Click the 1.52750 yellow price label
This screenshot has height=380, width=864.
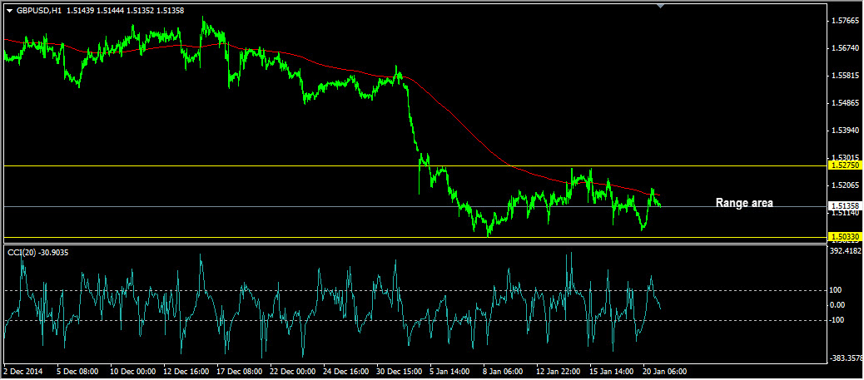coord(845,165)
